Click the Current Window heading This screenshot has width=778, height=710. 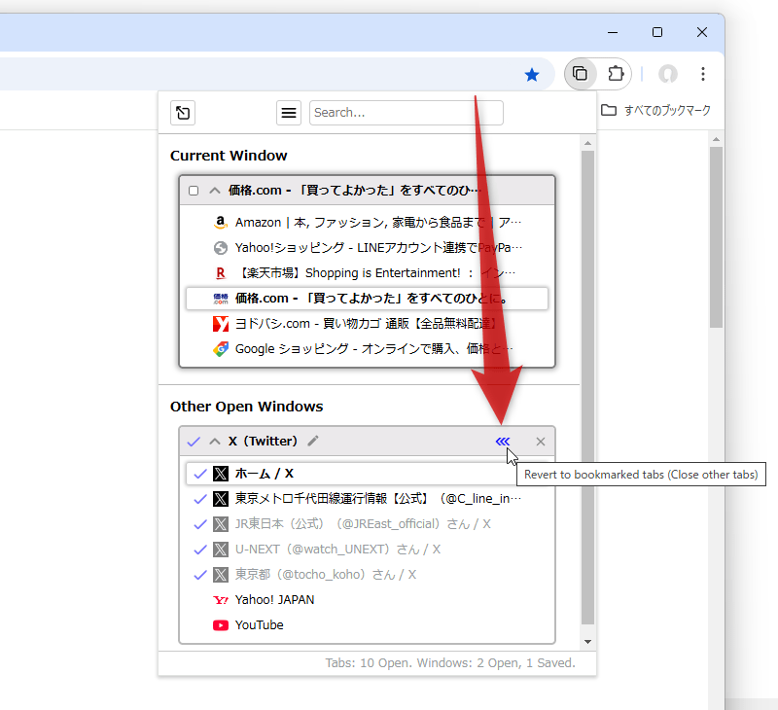coord(229,156)
